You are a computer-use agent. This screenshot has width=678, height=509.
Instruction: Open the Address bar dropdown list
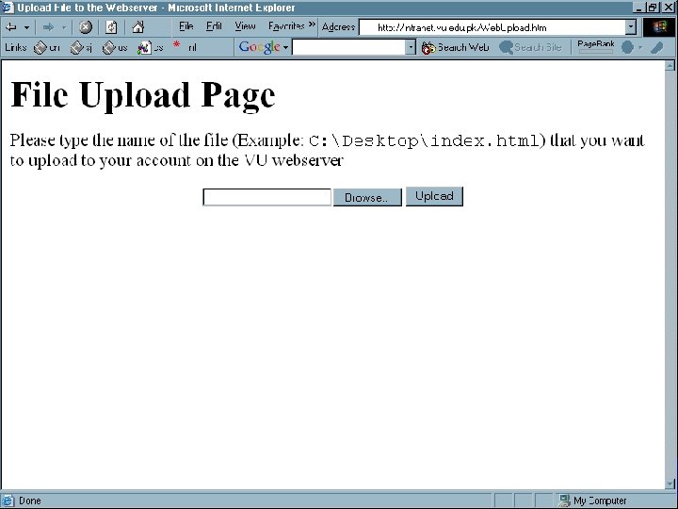[631, 27]
